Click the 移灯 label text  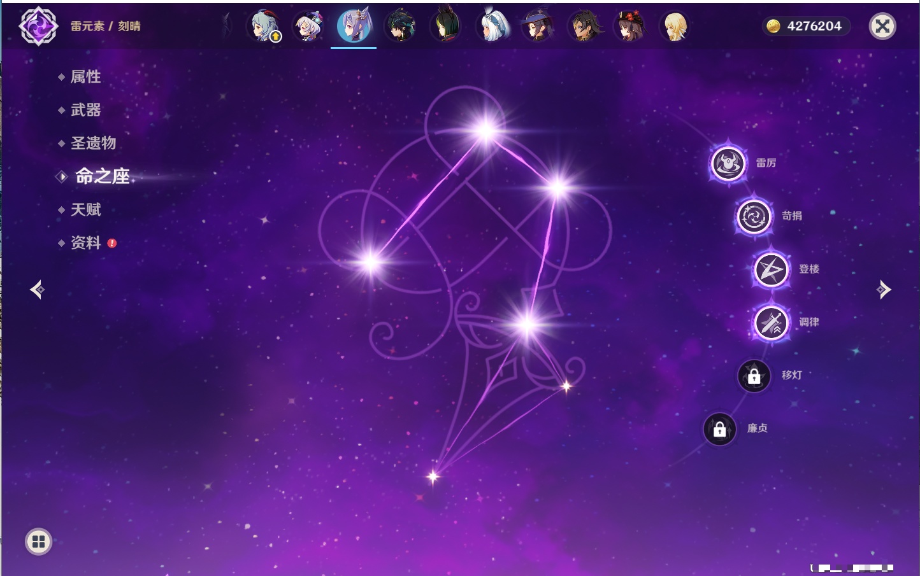pyautogui.click(x=792, y=375)
